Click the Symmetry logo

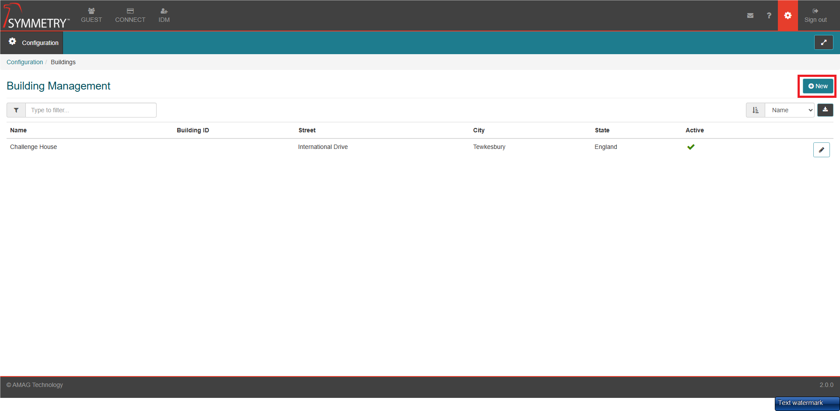click(x=36, y=16)
